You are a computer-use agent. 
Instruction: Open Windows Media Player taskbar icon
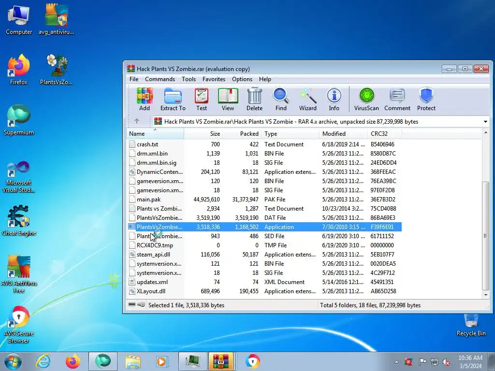[x=162, y=361]
